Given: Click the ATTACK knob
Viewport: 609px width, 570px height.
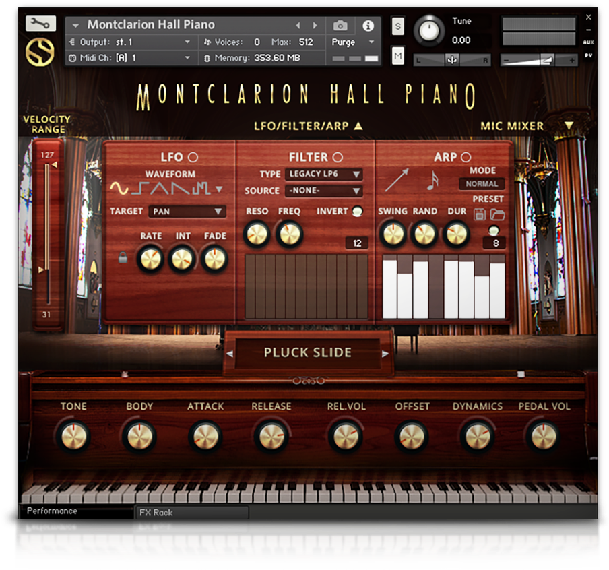Looking at the screenshot, I should 205,437.
